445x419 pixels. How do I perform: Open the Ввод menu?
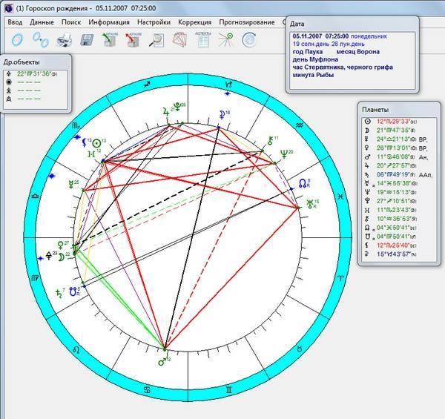coord(15,22)
